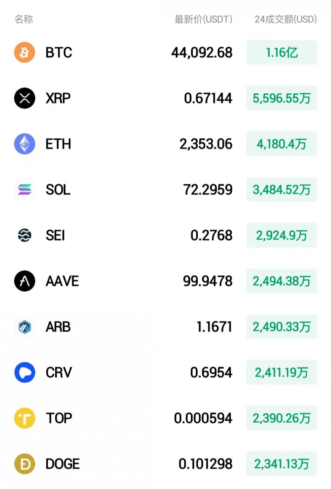
Task: Tap the blue CRV coin icon
Action: [x=25, y=372]
